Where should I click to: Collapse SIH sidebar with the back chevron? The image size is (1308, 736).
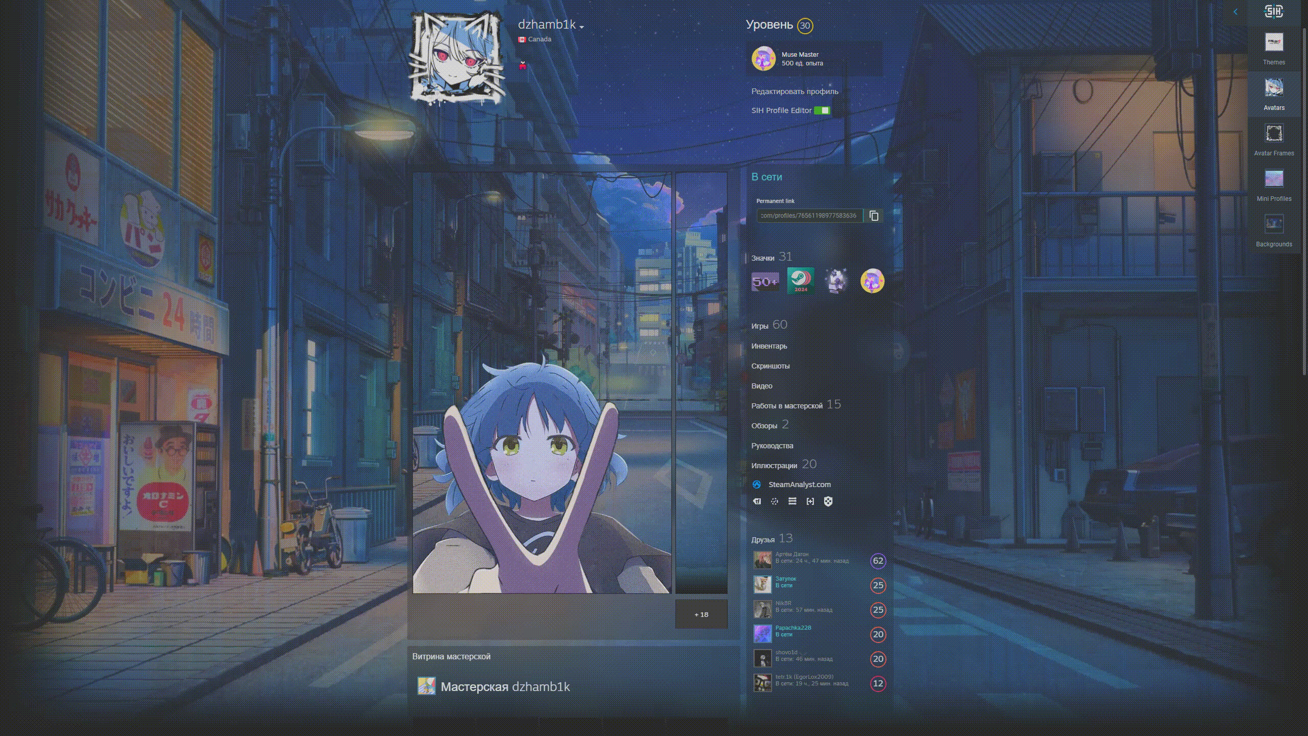[x=1235, y=12]
